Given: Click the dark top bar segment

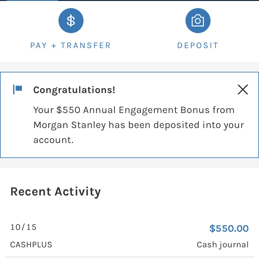Looking at the screenshot, I should (156, 1).
